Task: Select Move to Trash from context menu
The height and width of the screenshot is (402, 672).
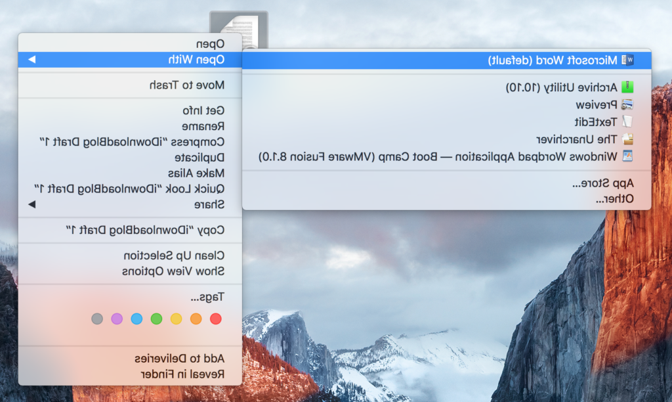Action: tap(186, 85)
